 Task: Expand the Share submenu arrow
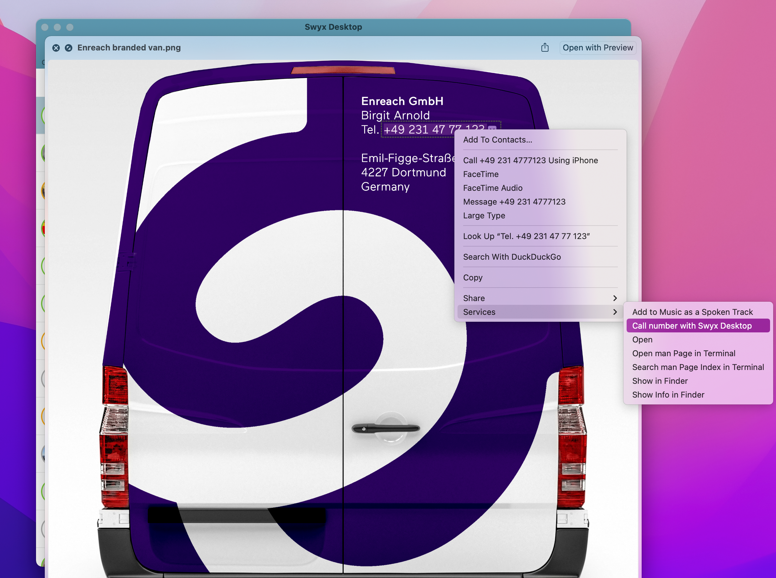[614, 298]
